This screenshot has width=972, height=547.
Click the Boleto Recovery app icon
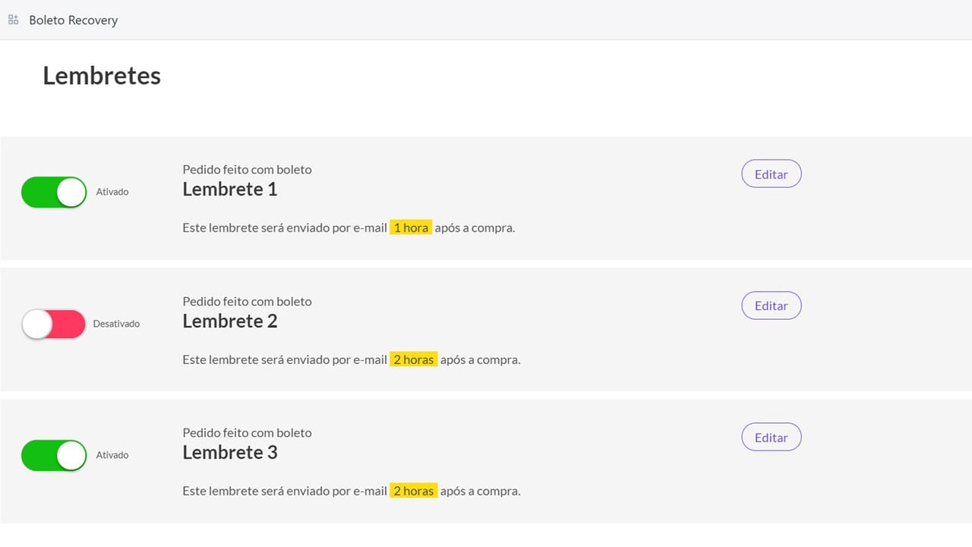[x=14, y=20]
